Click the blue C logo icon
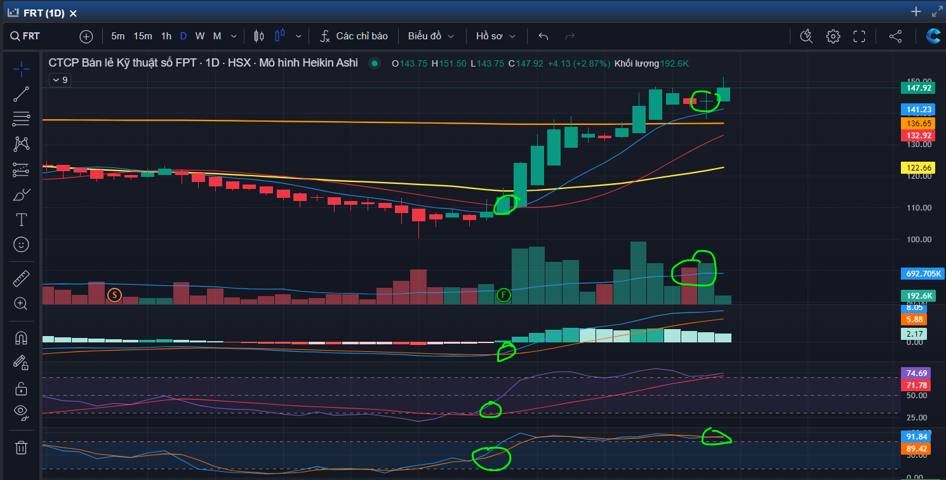The height and width of the screenshot is (480, 946). tap(933, 36)
